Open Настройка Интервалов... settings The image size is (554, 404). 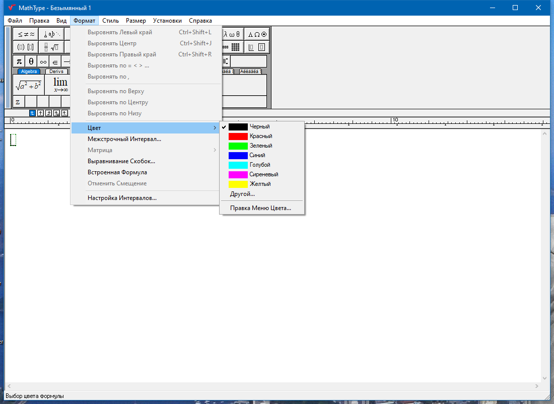146,198
